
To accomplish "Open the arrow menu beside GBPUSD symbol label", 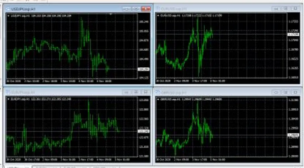I will pos(158,99).
